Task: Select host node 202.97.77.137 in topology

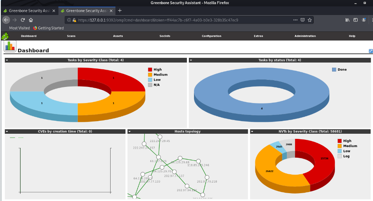Action: tap(174, 172)
